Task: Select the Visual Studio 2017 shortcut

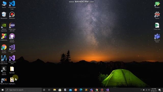Action: point(12,49)
